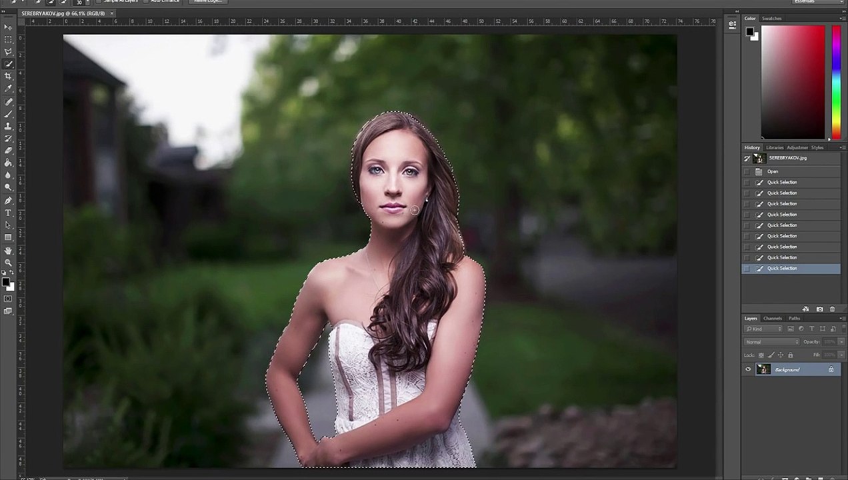Swap foreground and background colors in the toolbar
The image size is (848, 480).
[11, 273]
